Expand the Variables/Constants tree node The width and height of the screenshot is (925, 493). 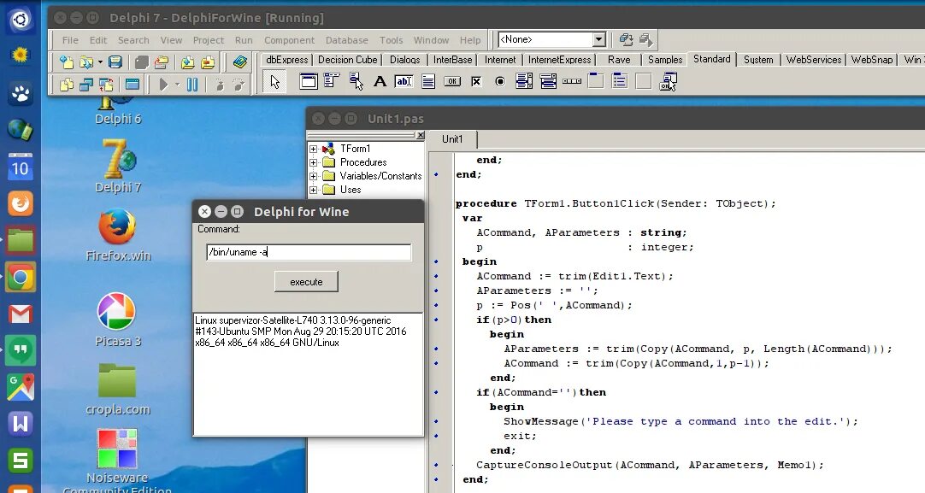click(313, 176)
